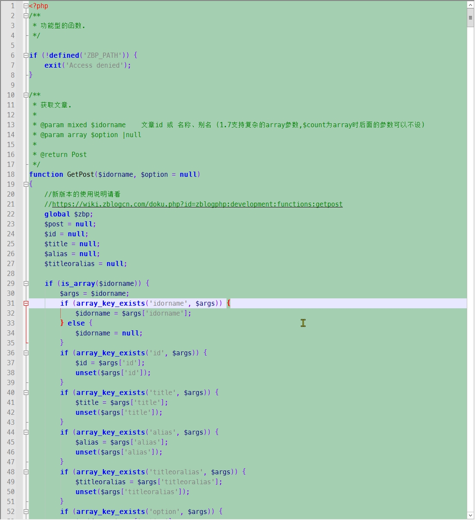Click line number 18 in the gutter
The height and width of the screenshot is (520, 475).
click(11, 175)
